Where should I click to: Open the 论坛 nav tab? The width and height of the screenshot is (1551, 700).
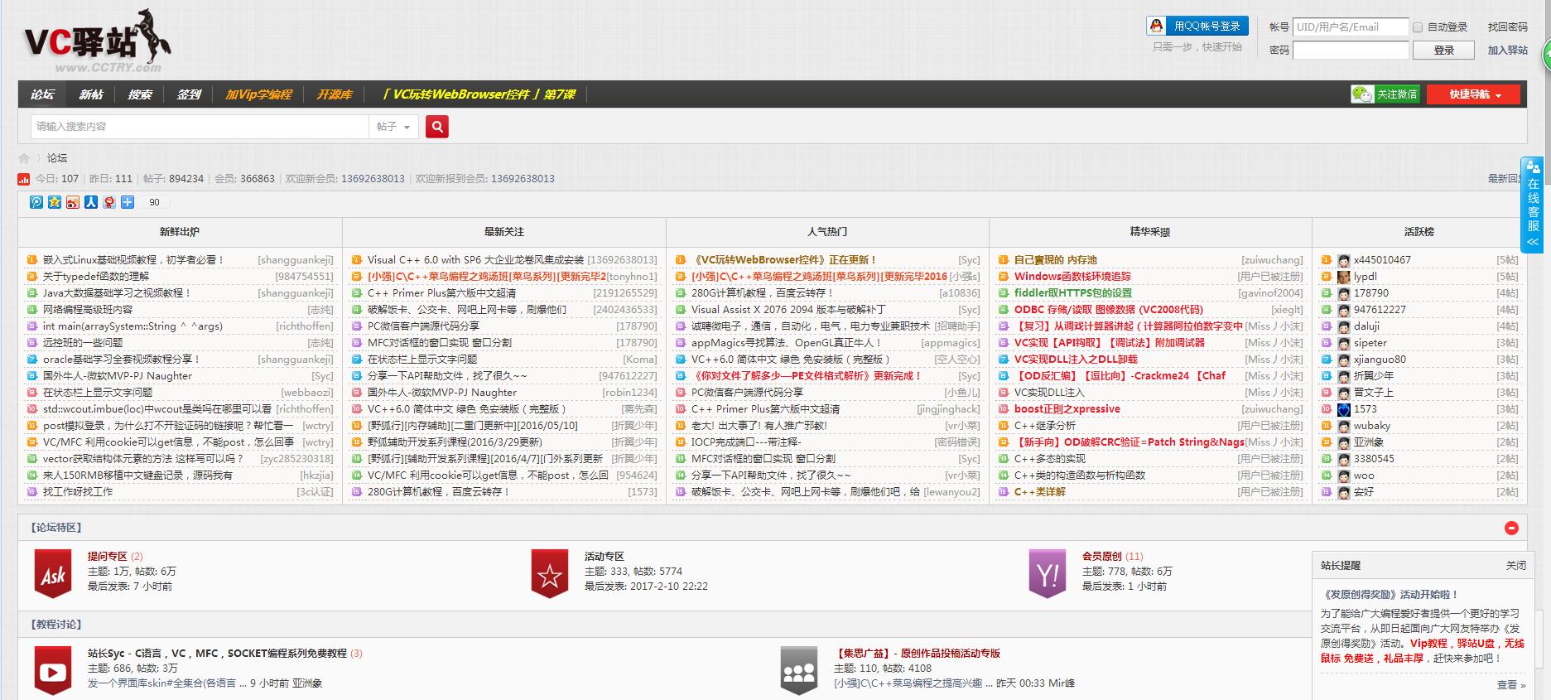click(42, 94)
